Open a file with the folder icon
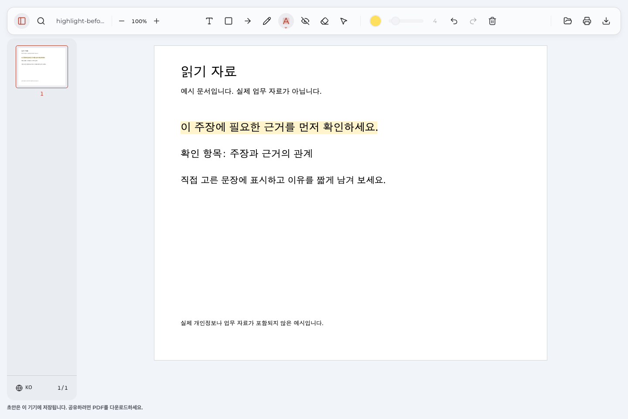Screen dimensions: 628x419 (x=568, y=21)
